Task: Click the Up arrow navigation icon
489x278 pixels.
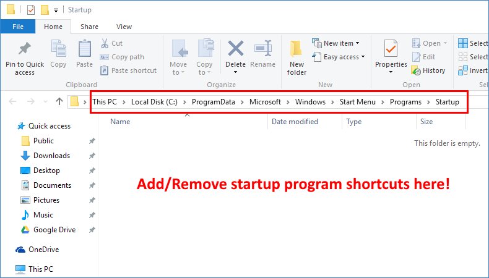Action: [59, 101]
